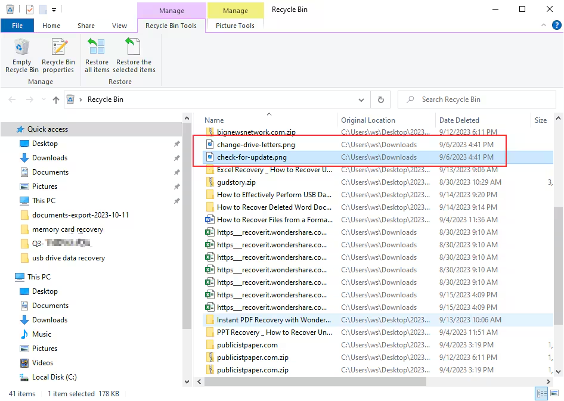Select Music in the navigation pane
This screenshot has width=564, height=401.
tap(41, 334)
